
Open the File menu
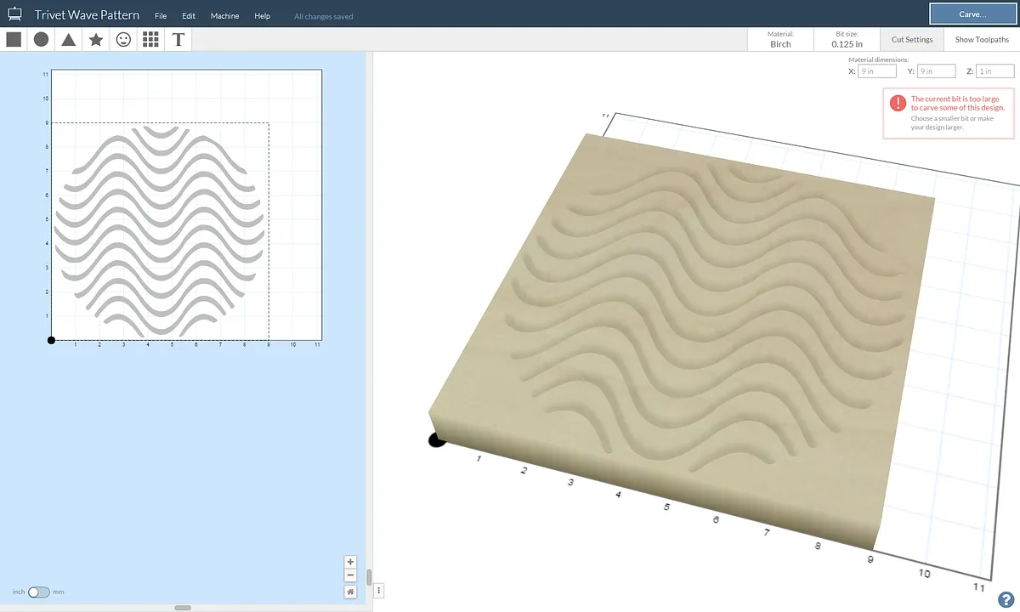pyautogui.click(x=161, y=16)
